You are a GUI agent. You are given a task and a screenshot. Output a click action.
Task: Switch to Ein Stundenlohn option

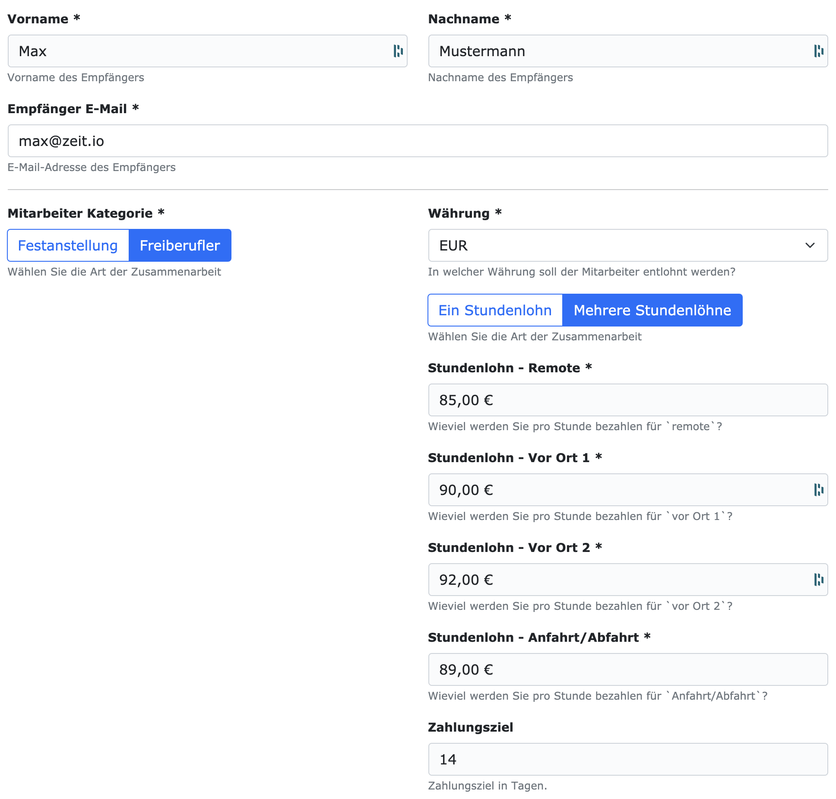[x=495, y=310]
